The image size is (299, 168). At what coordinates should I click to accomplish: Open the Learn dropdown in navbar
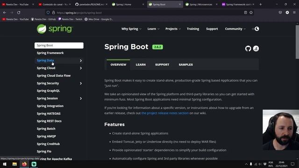pos(153,29)
